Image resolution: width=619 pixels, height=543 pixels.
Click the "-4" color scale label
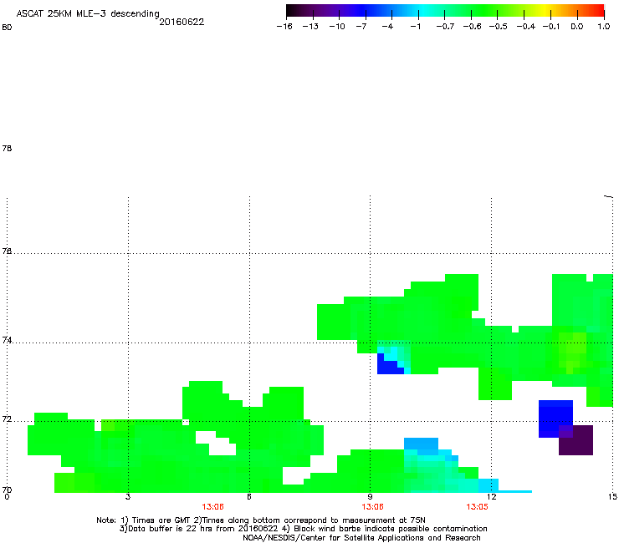coord(387,27)
